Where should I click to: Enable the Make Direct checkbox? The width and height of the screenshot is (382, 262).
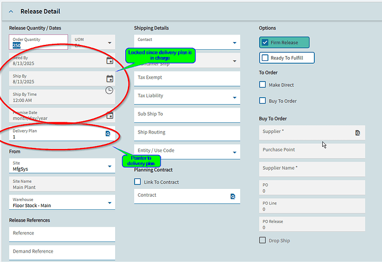262,85
